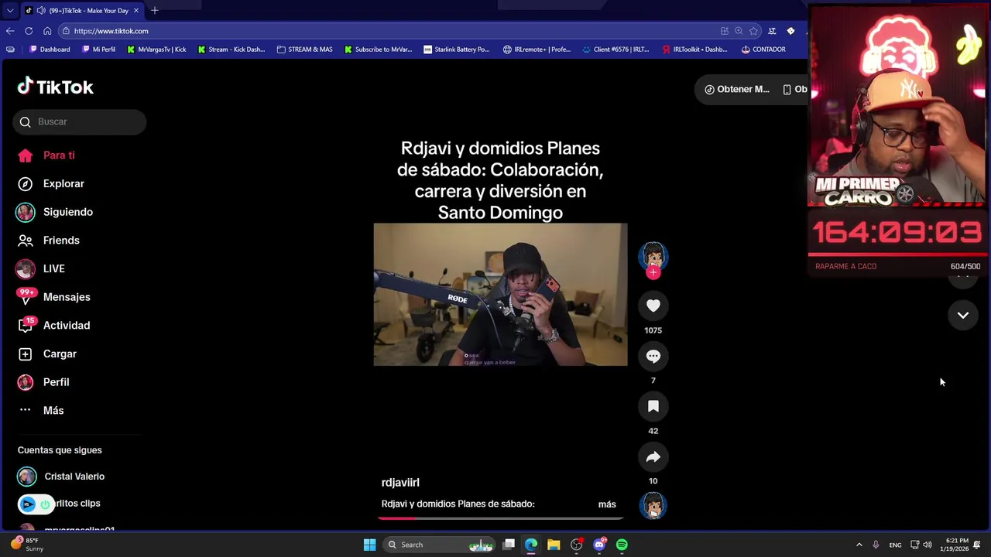Open the taskbar volume icon

click(x=928, y=545)
